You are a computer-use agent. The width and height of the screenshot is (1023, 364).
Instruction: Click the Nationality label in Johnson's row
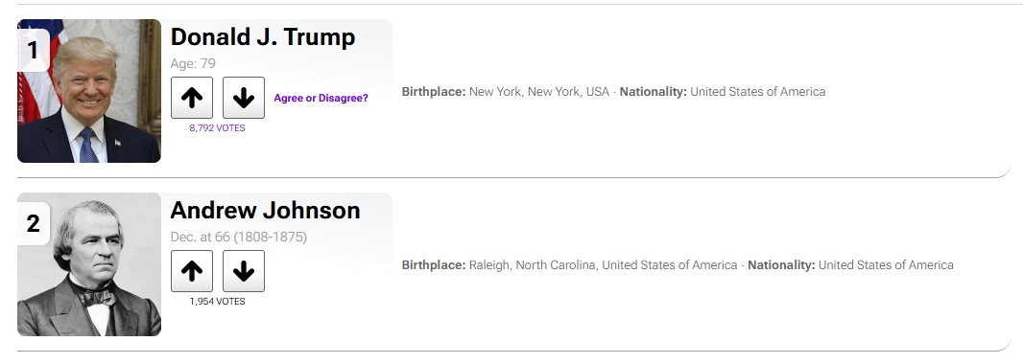tap(781, 265)
